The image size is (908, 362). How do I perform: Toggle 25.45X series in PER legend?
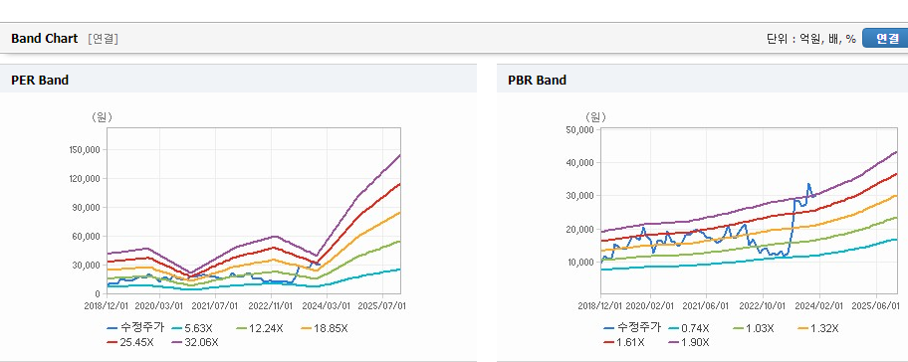130,342
